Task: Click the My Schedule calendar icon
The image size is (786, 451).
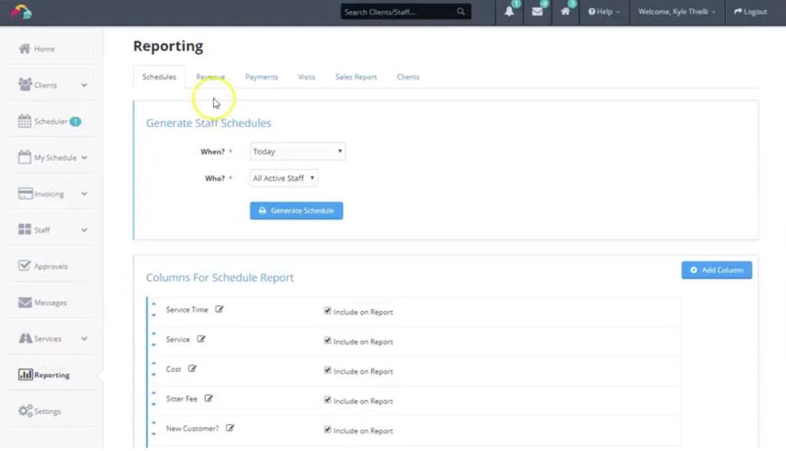Action: [25, 157]
